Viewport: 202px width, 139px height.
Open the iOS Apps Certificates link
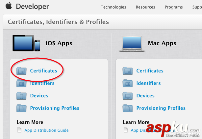[43, 71]
